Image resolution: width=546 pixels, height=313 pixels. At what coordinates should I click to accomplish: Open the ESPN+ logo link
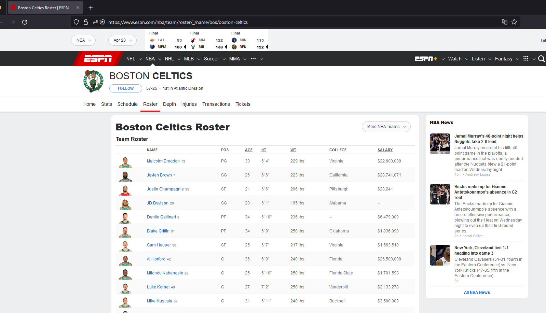pyautogui.click(x=426, y=59)
